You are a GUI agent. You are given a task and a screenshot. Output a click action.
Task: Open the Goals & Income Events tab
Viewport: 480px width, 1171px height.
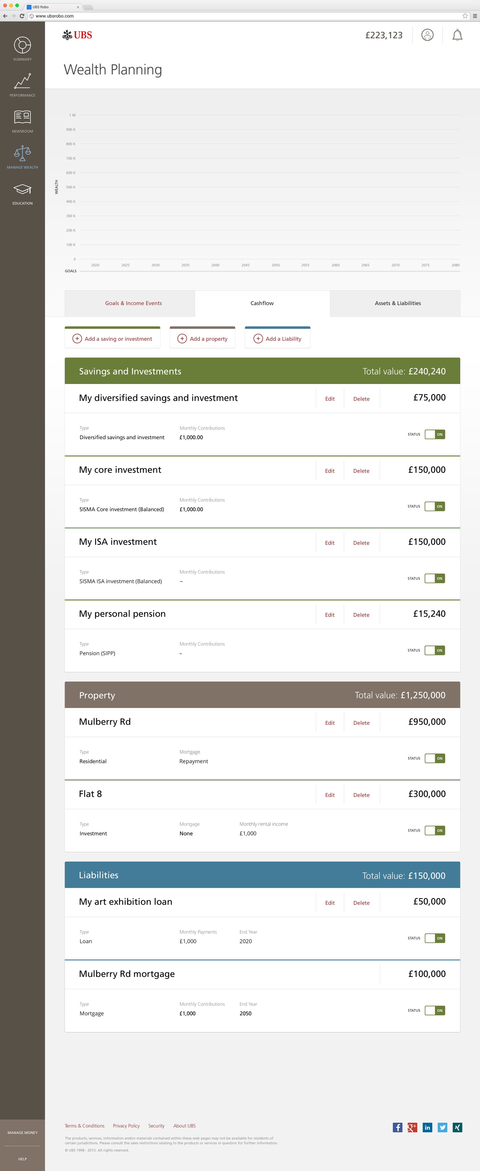[133, 303]
